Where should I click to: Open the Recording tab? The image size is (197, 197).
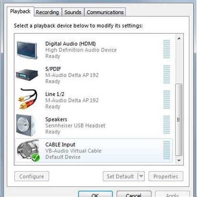pos(47,12)
